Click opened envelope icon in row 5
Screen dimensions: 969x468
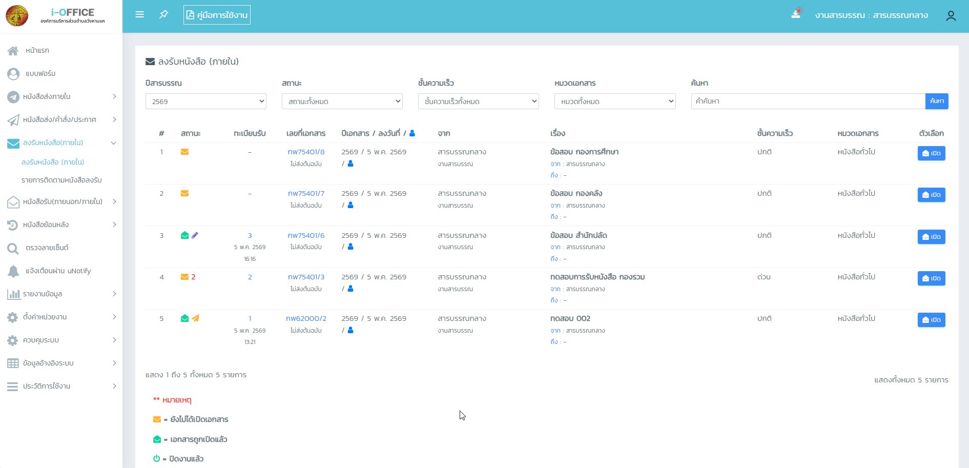(184, 318)
